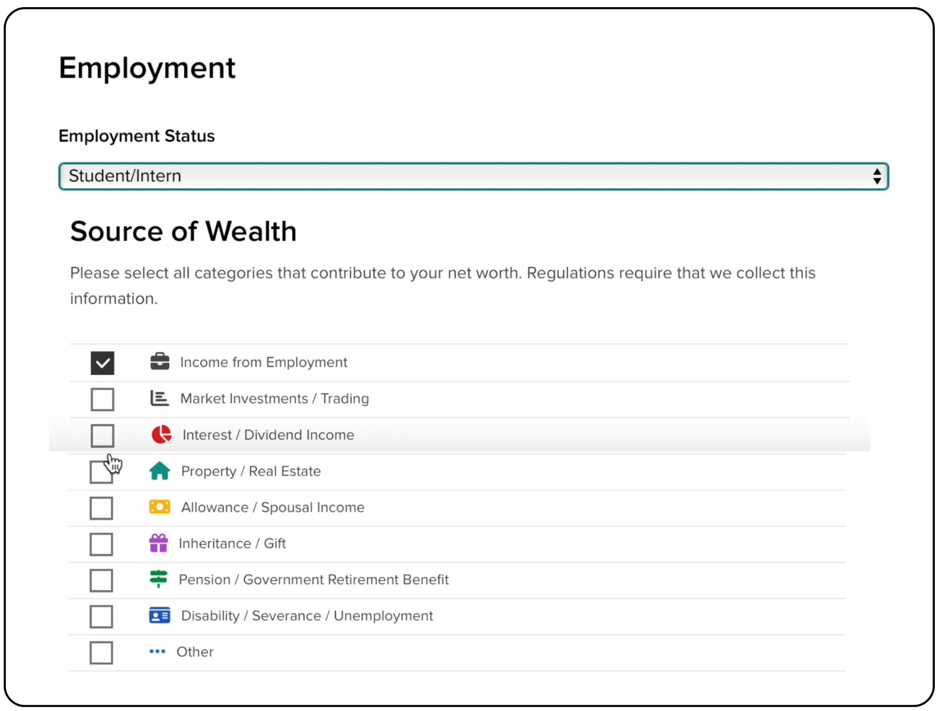
Task: Uncheck the Income from Employment checkbox
Action: [x=102, y=363]
